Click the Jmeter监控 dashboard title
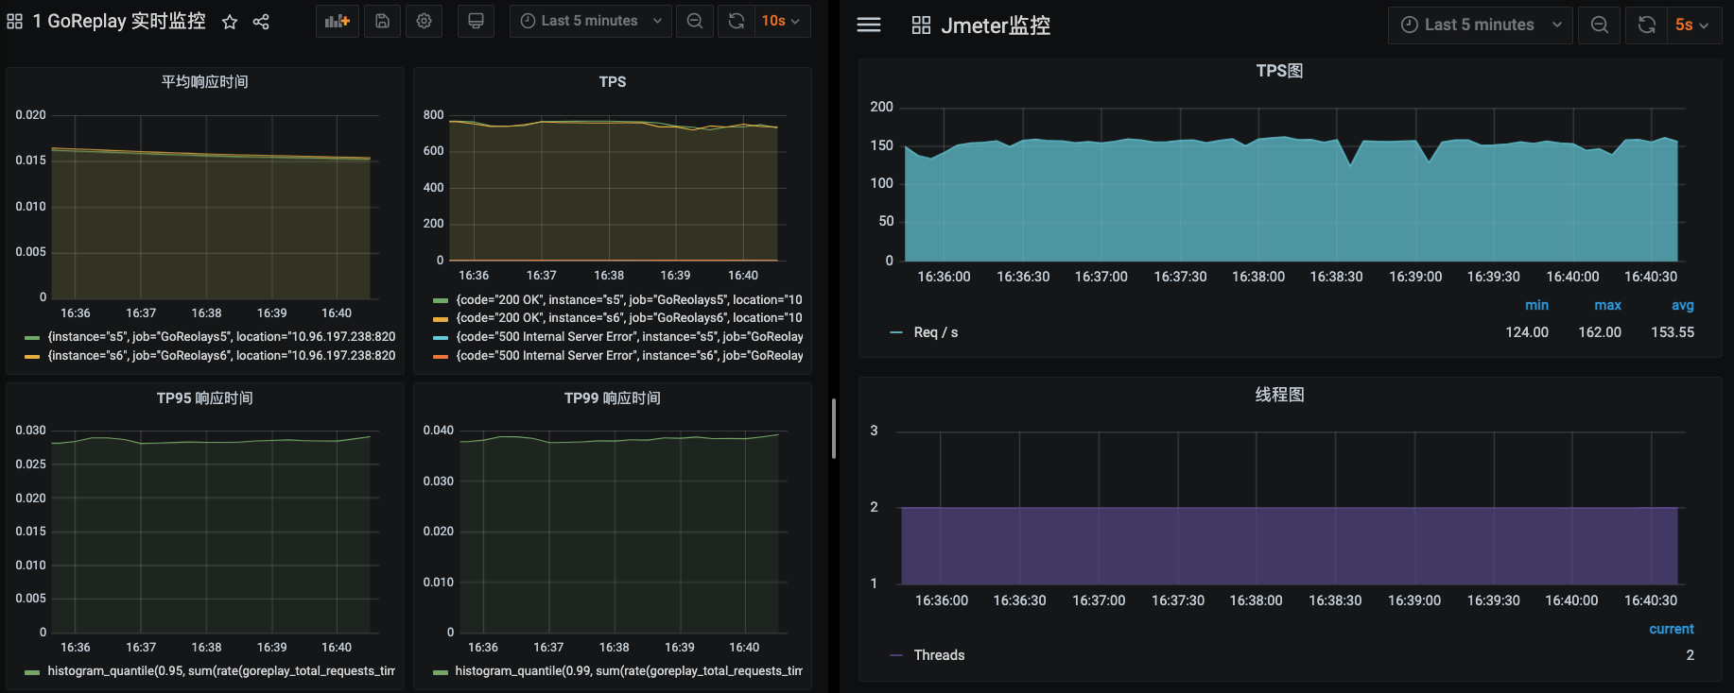The width and height of the screenshot is (1734, 693). [996, 25]
